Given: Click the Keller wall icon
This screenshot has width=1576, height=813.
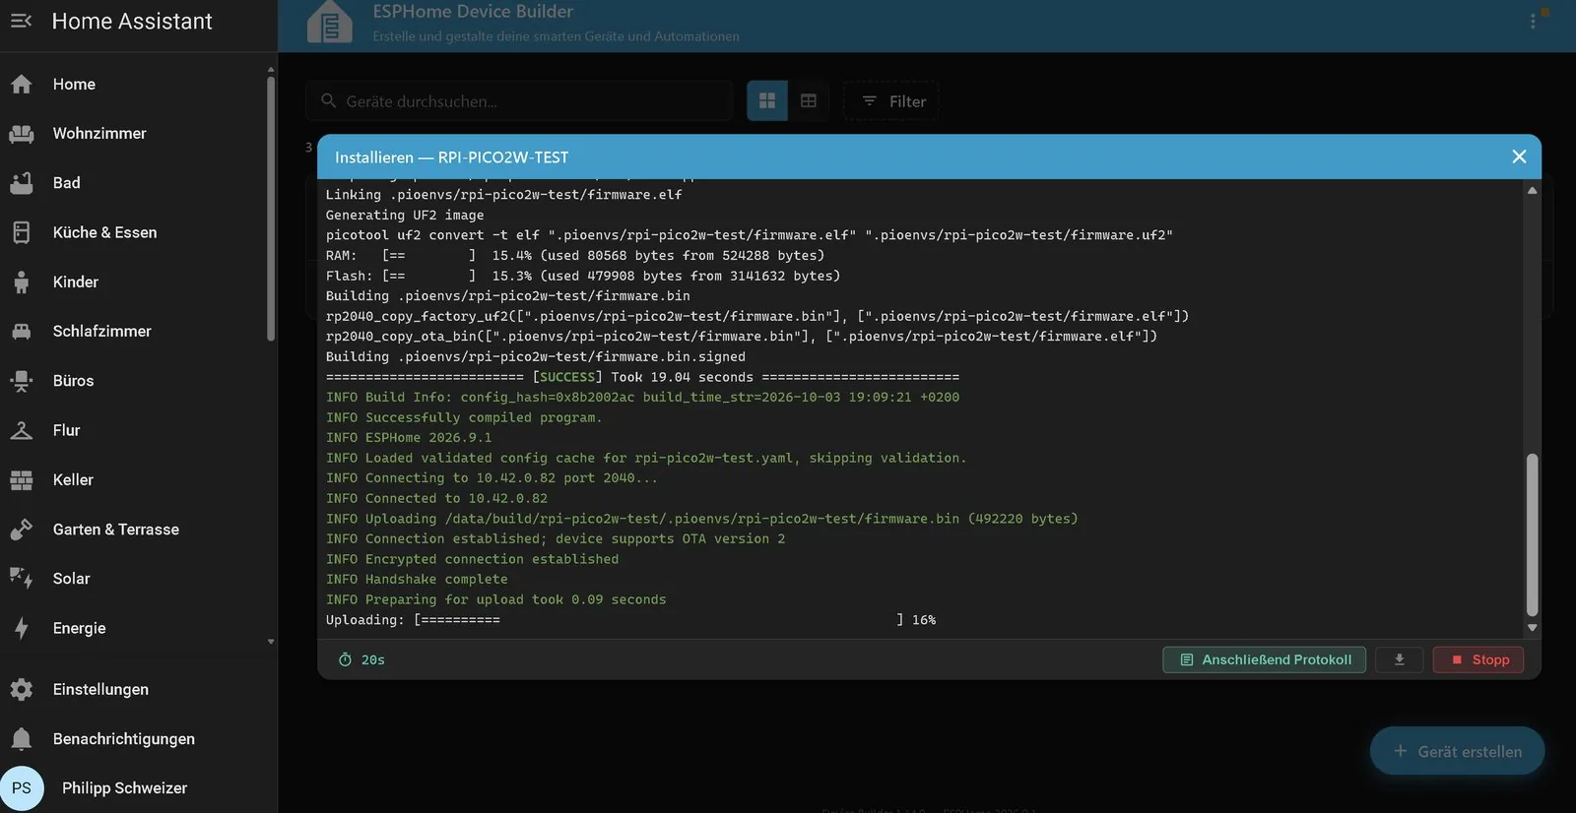Looking at the screenshot, I should pyautogui.click(x=22, y=480).
